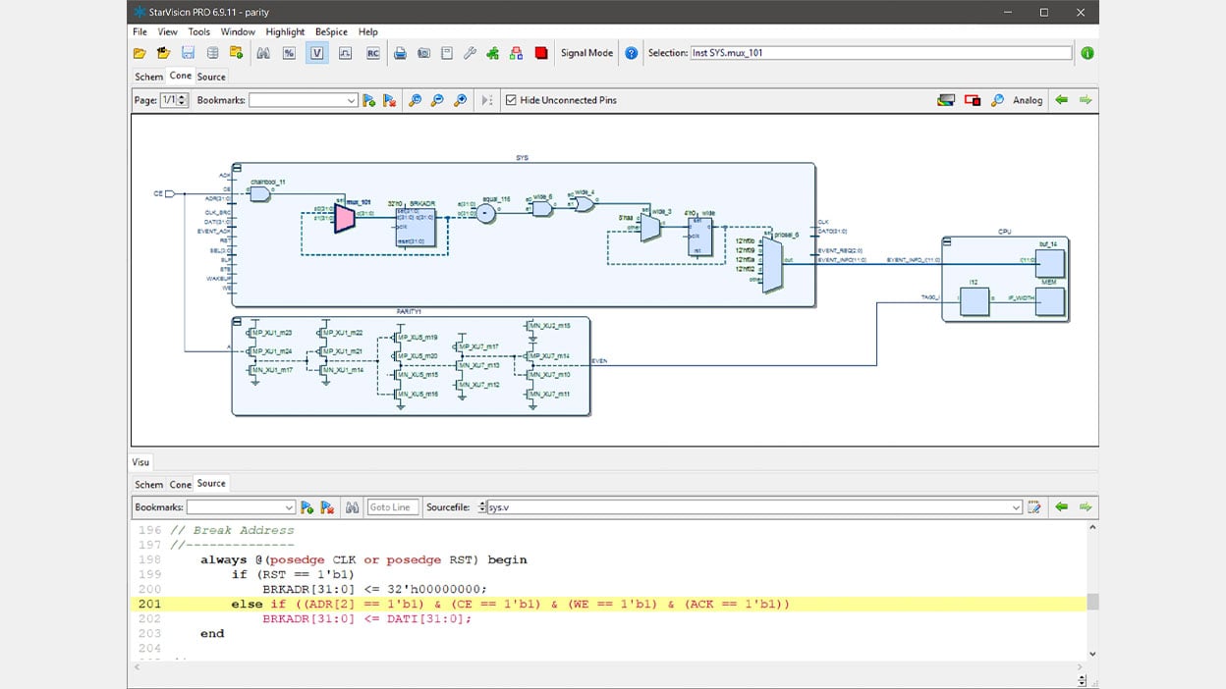Click the red hierarchy tree icon
The width and height of the screenshot is (1226, 689).
tap(517, 53)
